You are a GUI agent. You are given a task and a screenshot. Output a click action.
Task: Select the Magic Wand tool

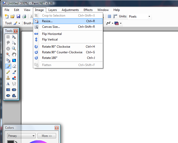tap(8, 54)
